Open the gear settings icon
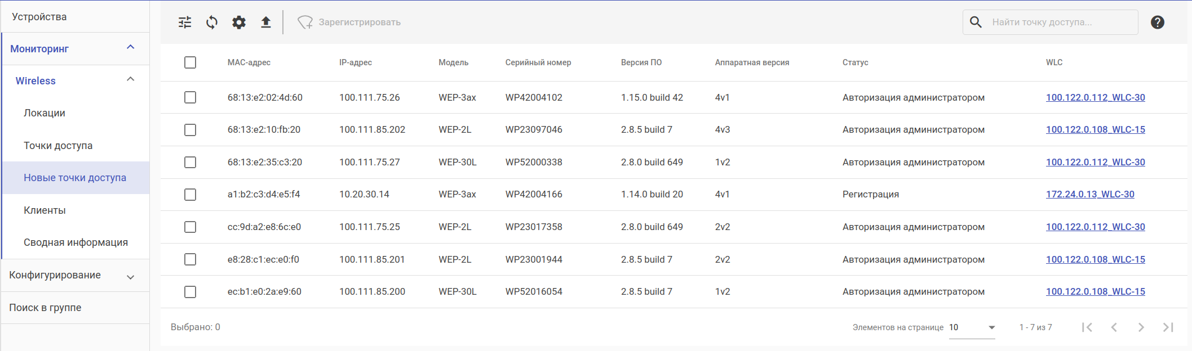 (239, 22)
